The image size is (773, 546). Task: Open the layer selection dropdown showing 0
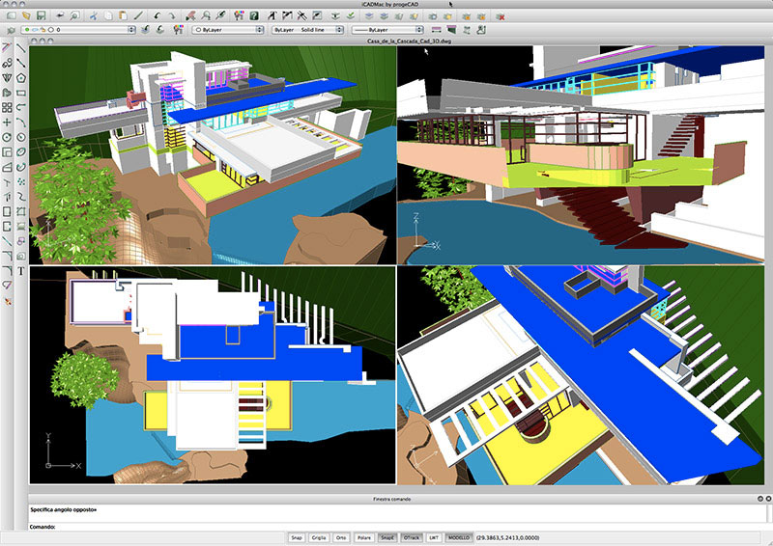pyautogui.click(x=78, y=30)
